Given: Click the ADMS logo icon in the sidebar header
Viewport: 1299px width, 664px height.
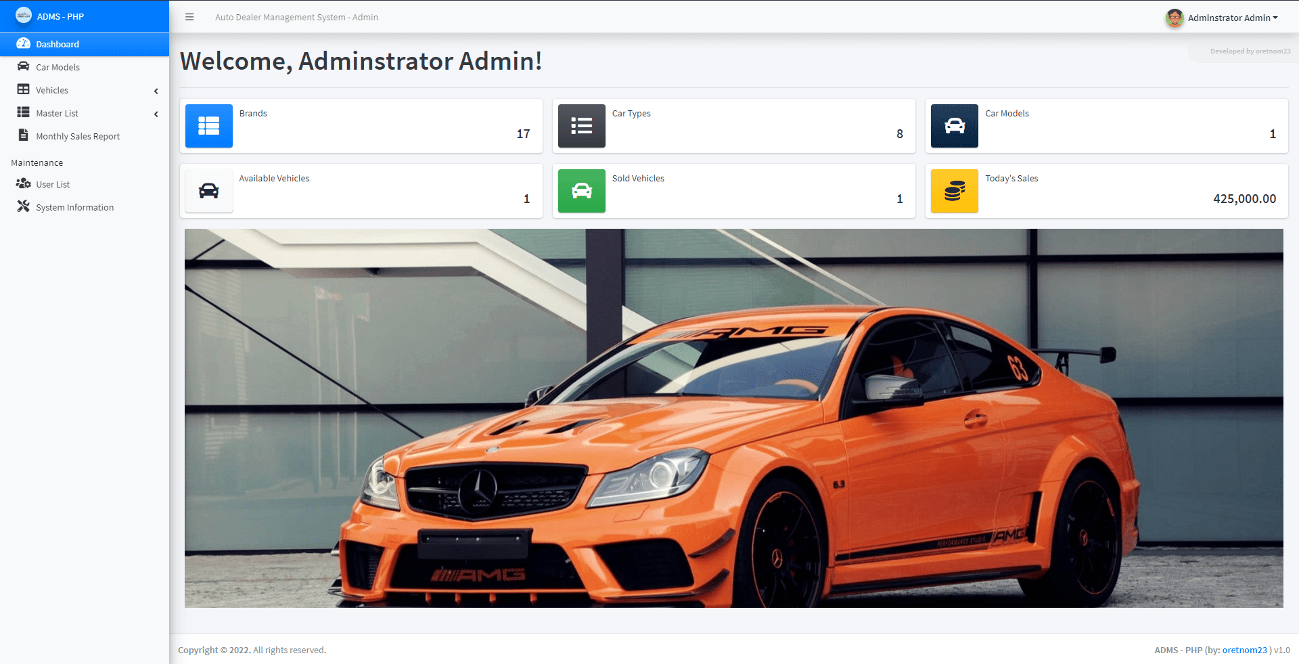Looking at the screenshot, I should [24, 15].
